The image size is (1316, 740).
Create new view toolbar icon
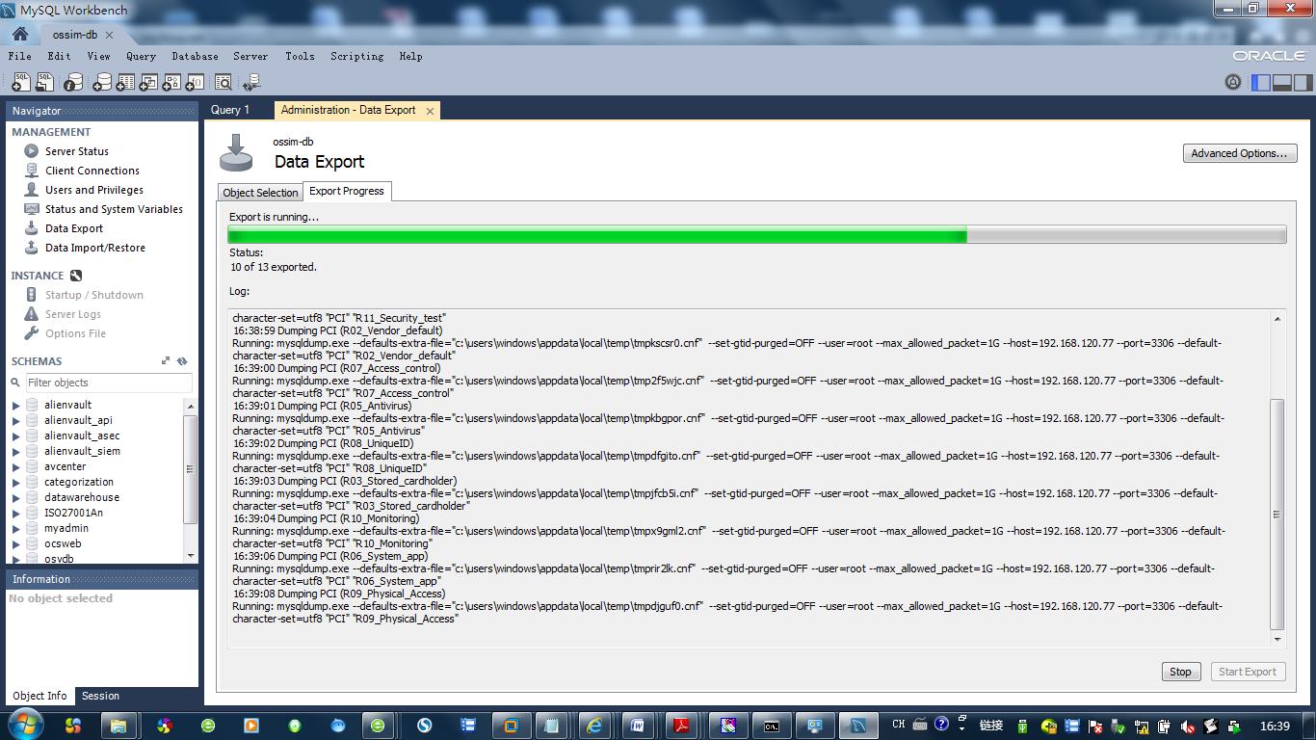pos(147,83)
